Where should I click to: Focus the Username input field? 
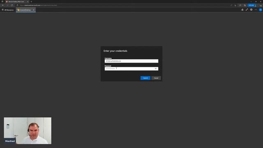pyautogui.click(x=131, y=61)
